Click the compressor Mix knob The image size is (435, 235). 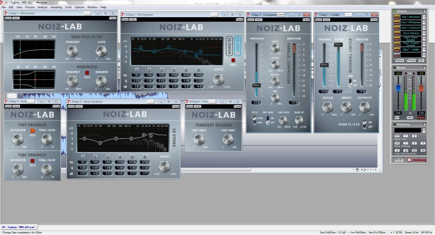pos(275,98)
